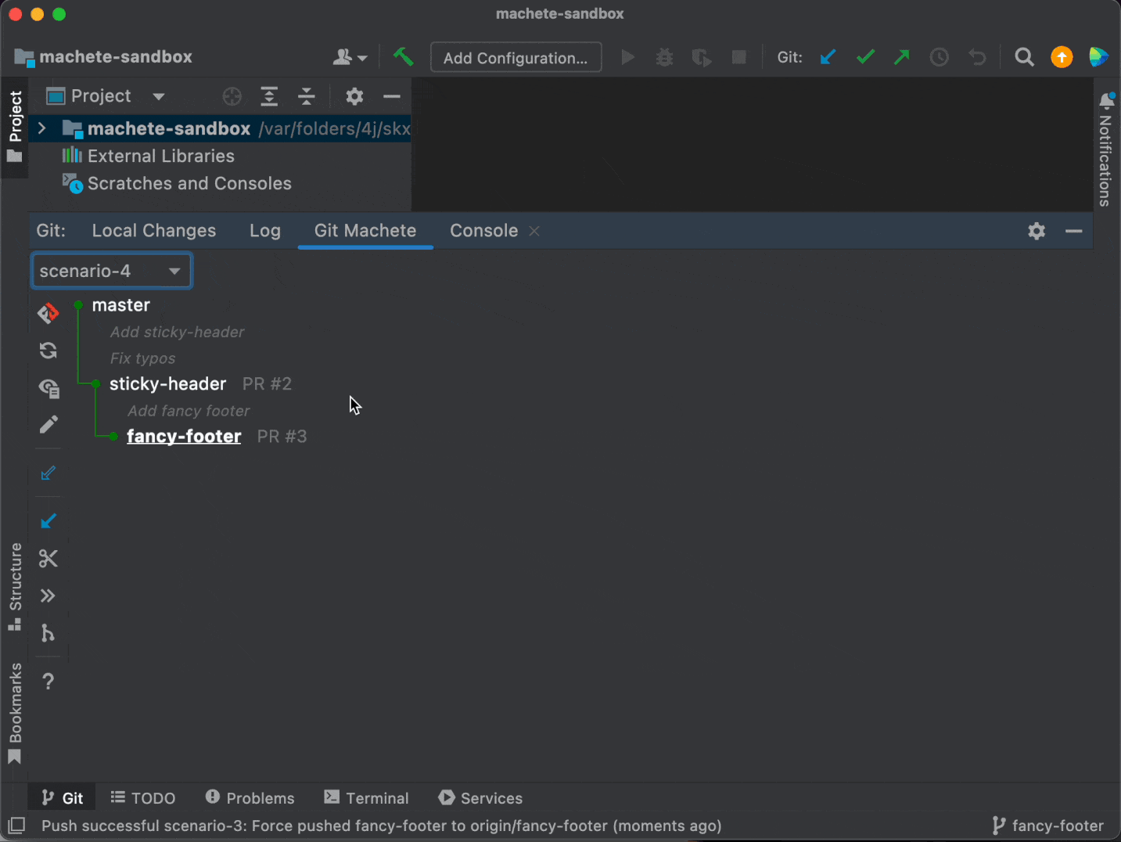Open the Git tool window button
Screen dimensions: 1121x842
62,797
